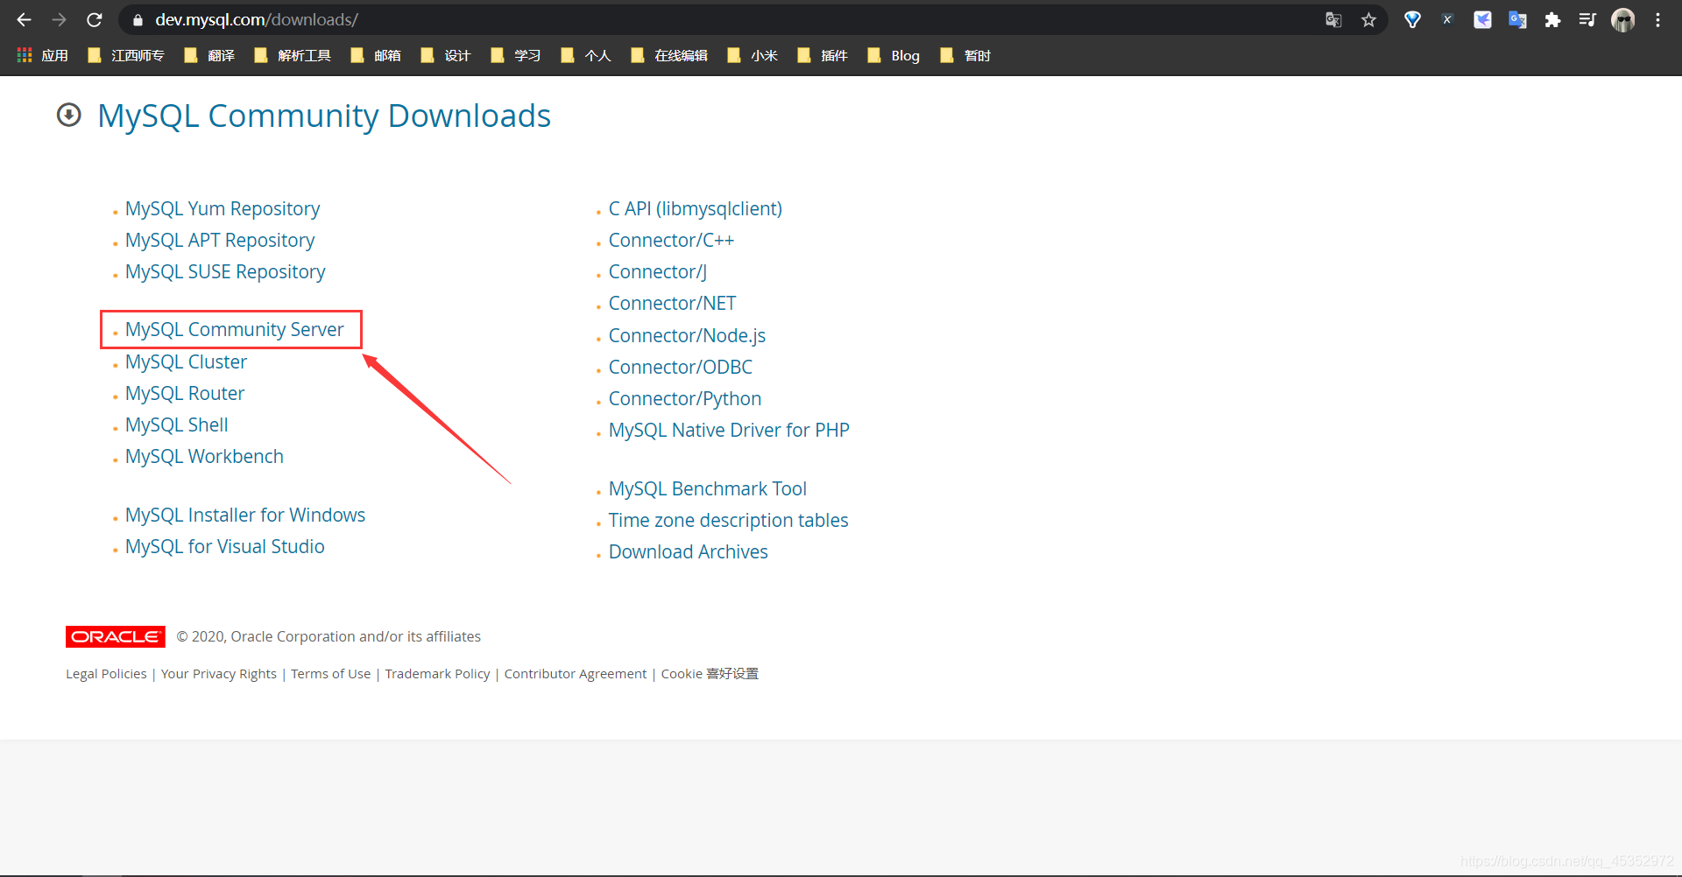Open Connector/Python link

click(x=685, y=398)
